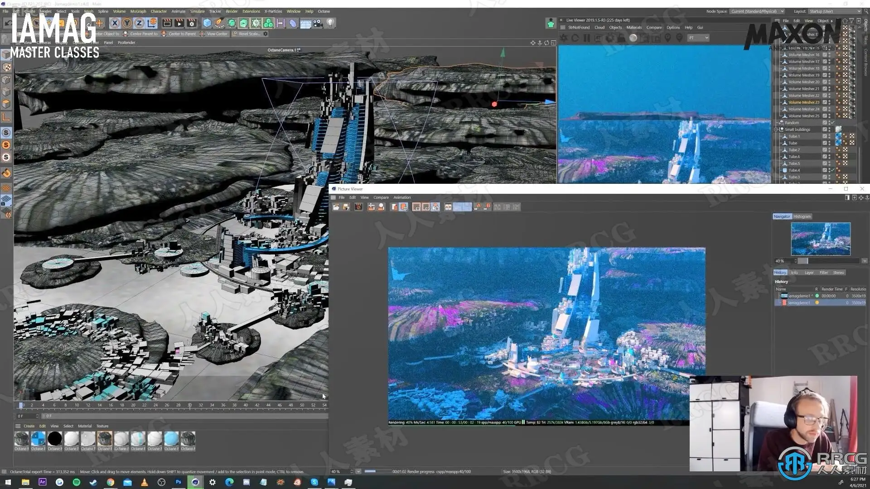Open the MoGraph menu
The height and width of the screenshot is (489, 870).
[138, 11]
